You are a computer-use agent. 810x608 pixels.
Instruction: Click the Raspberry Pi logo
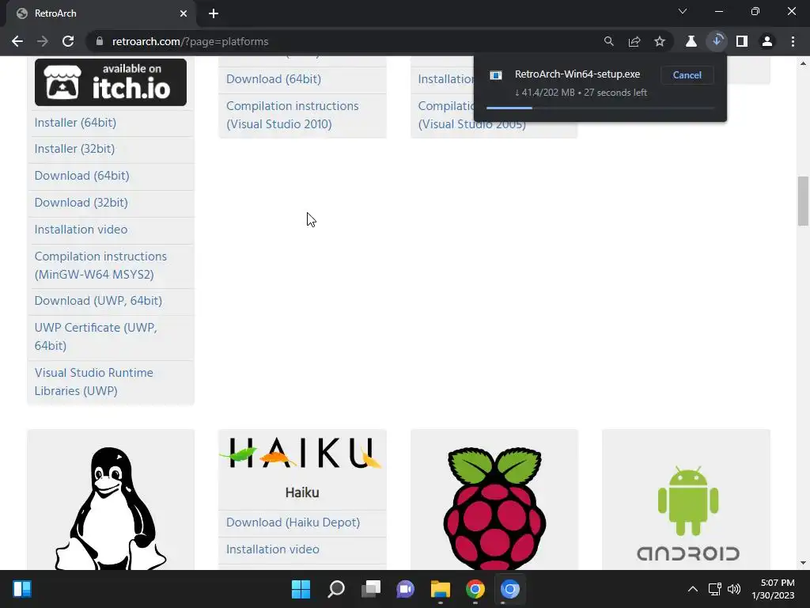tap(494, 509)
